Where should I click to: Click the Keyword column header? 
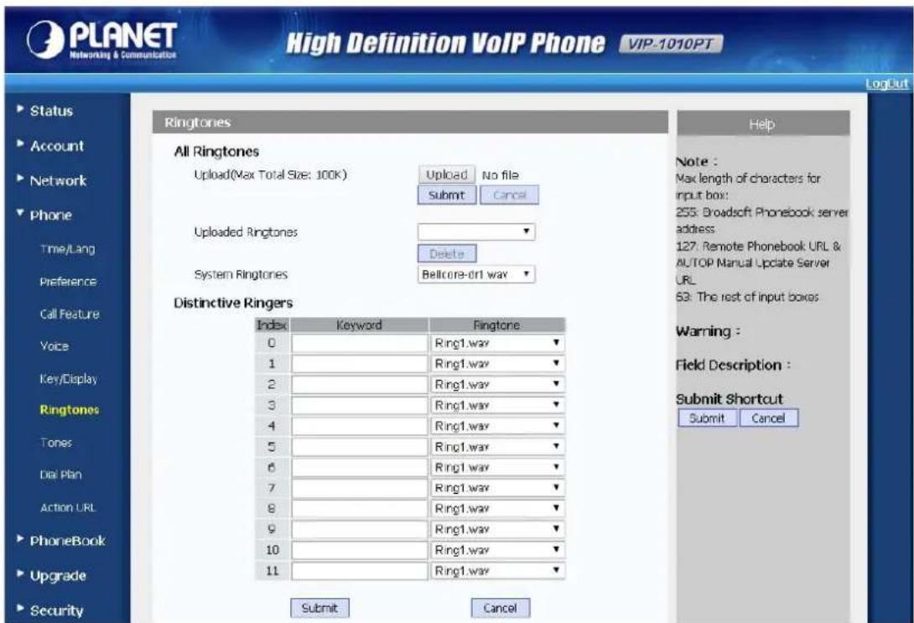point(359,325)
